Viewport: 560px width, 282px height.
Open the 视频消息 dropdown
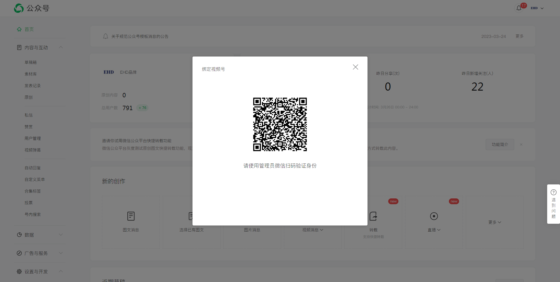point(313,230)
